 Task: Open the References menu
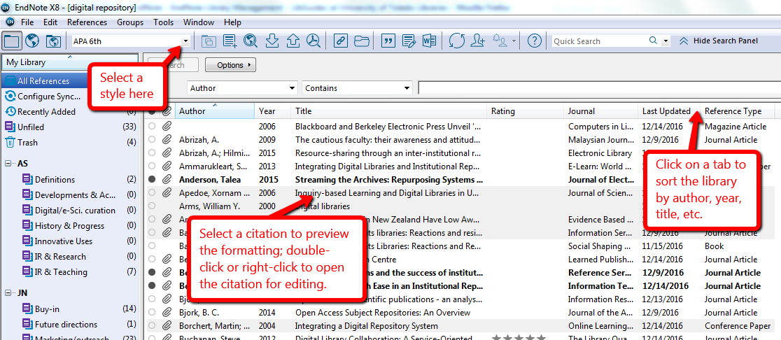pos(87,22)
